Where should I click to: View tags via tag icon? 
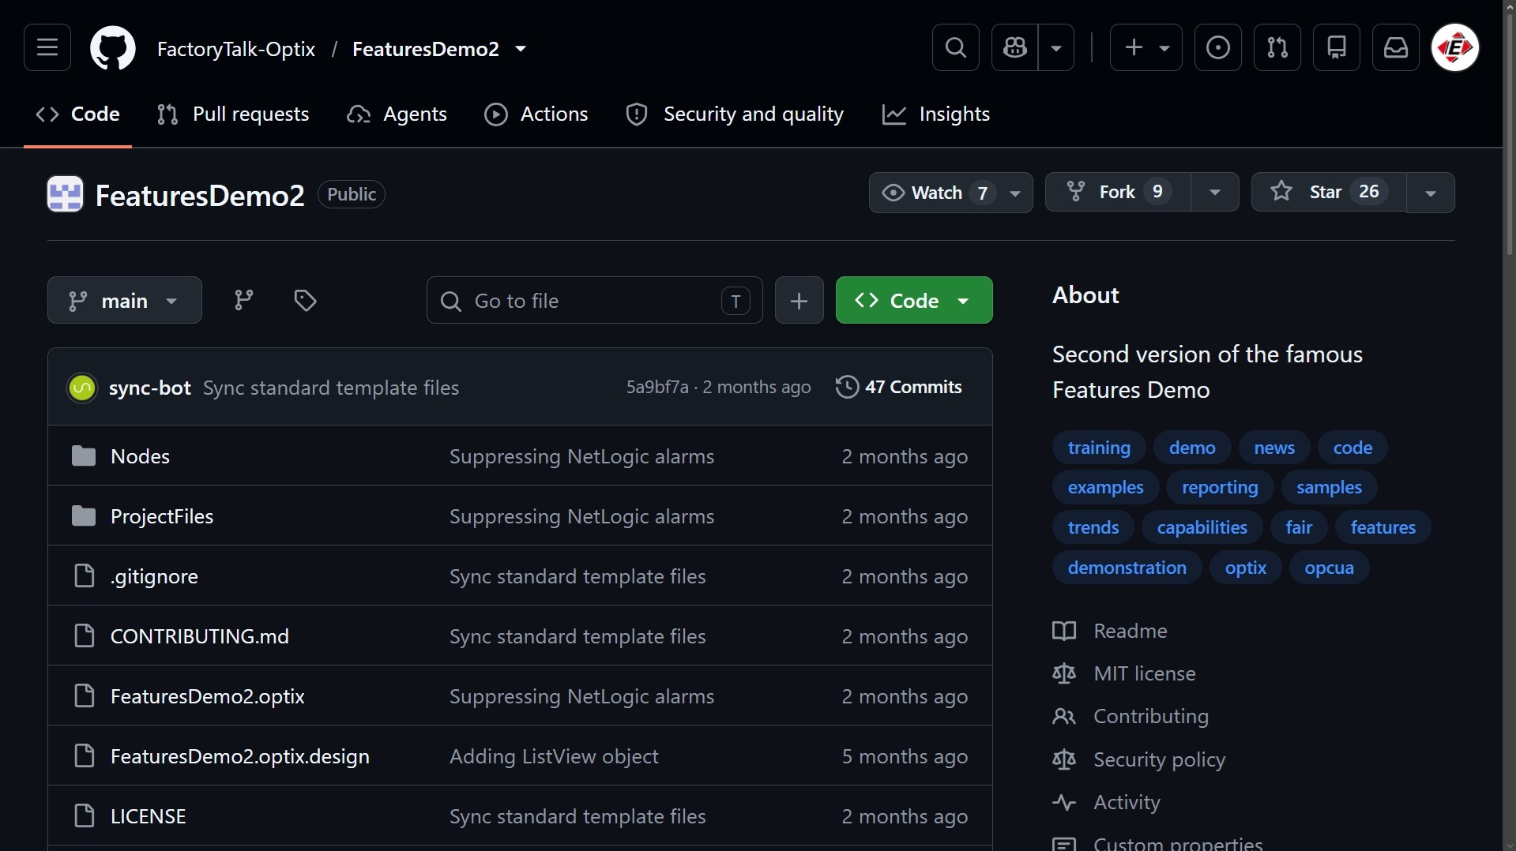tap(306, 300)
